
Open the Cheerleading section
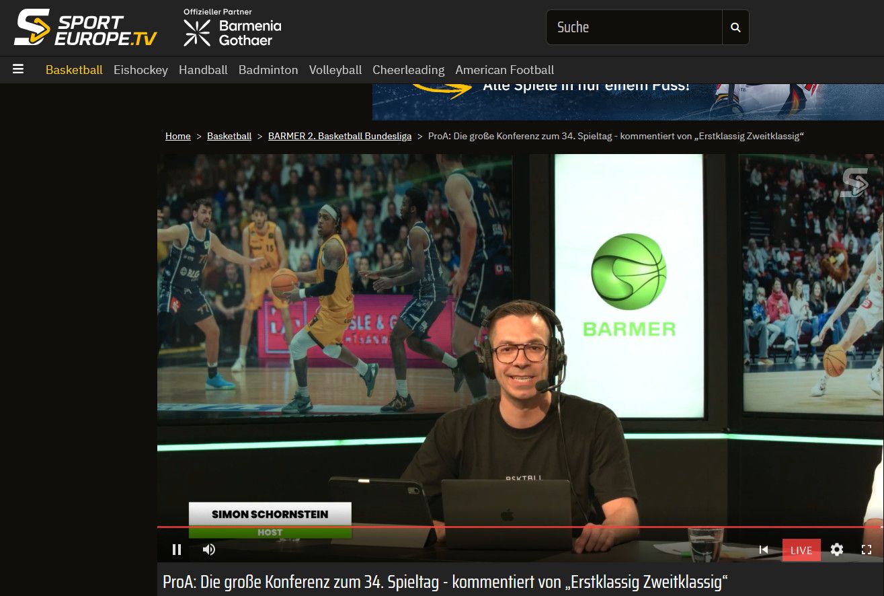point(409,70)
